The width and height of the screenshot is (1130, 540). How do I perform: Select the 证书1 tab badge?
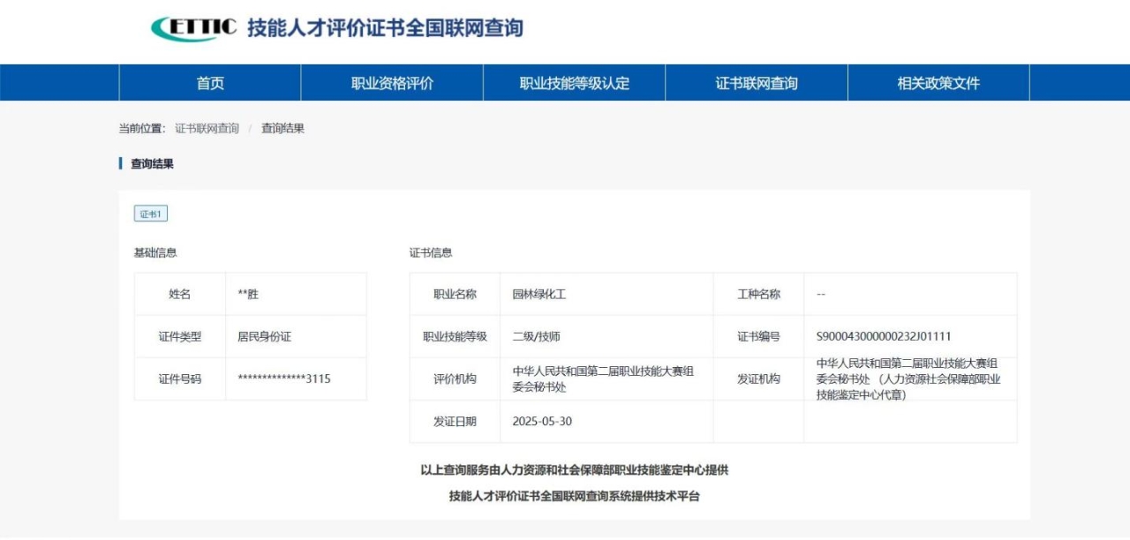coord(150,214)
